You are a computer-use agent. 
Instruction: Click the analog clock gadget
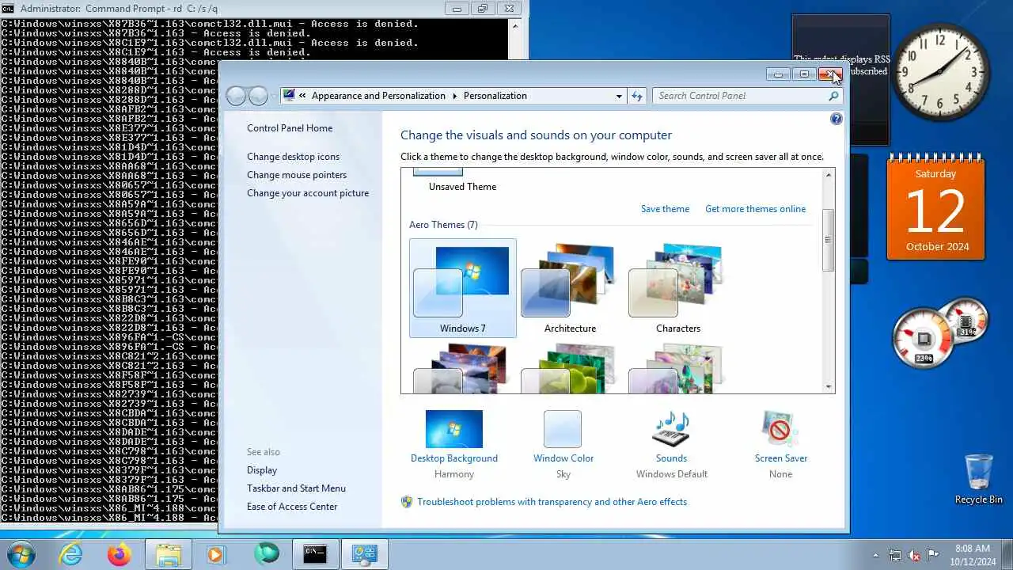[x=941, y=72]
